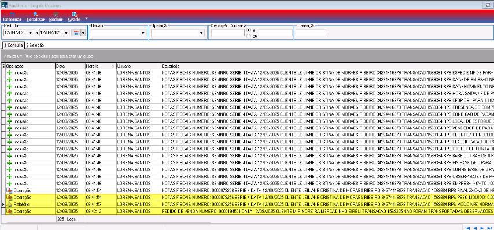Image resolution: width=494 pixels, height=230 pixels.
Task: Select the "e" radio option
Action: pyautogui.click(x=249, y=30)
